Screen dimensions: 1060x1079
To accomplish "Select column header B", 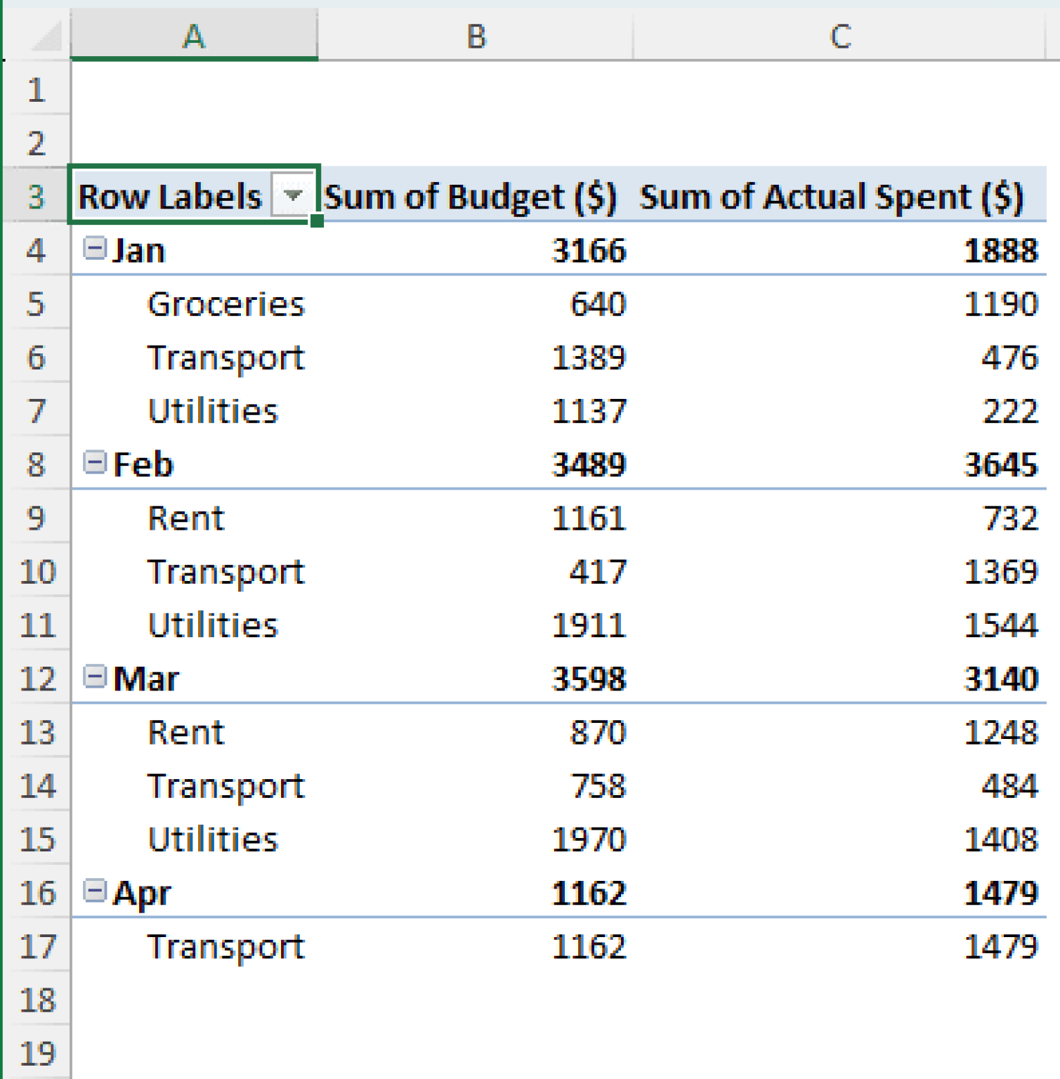I will 476,37.
